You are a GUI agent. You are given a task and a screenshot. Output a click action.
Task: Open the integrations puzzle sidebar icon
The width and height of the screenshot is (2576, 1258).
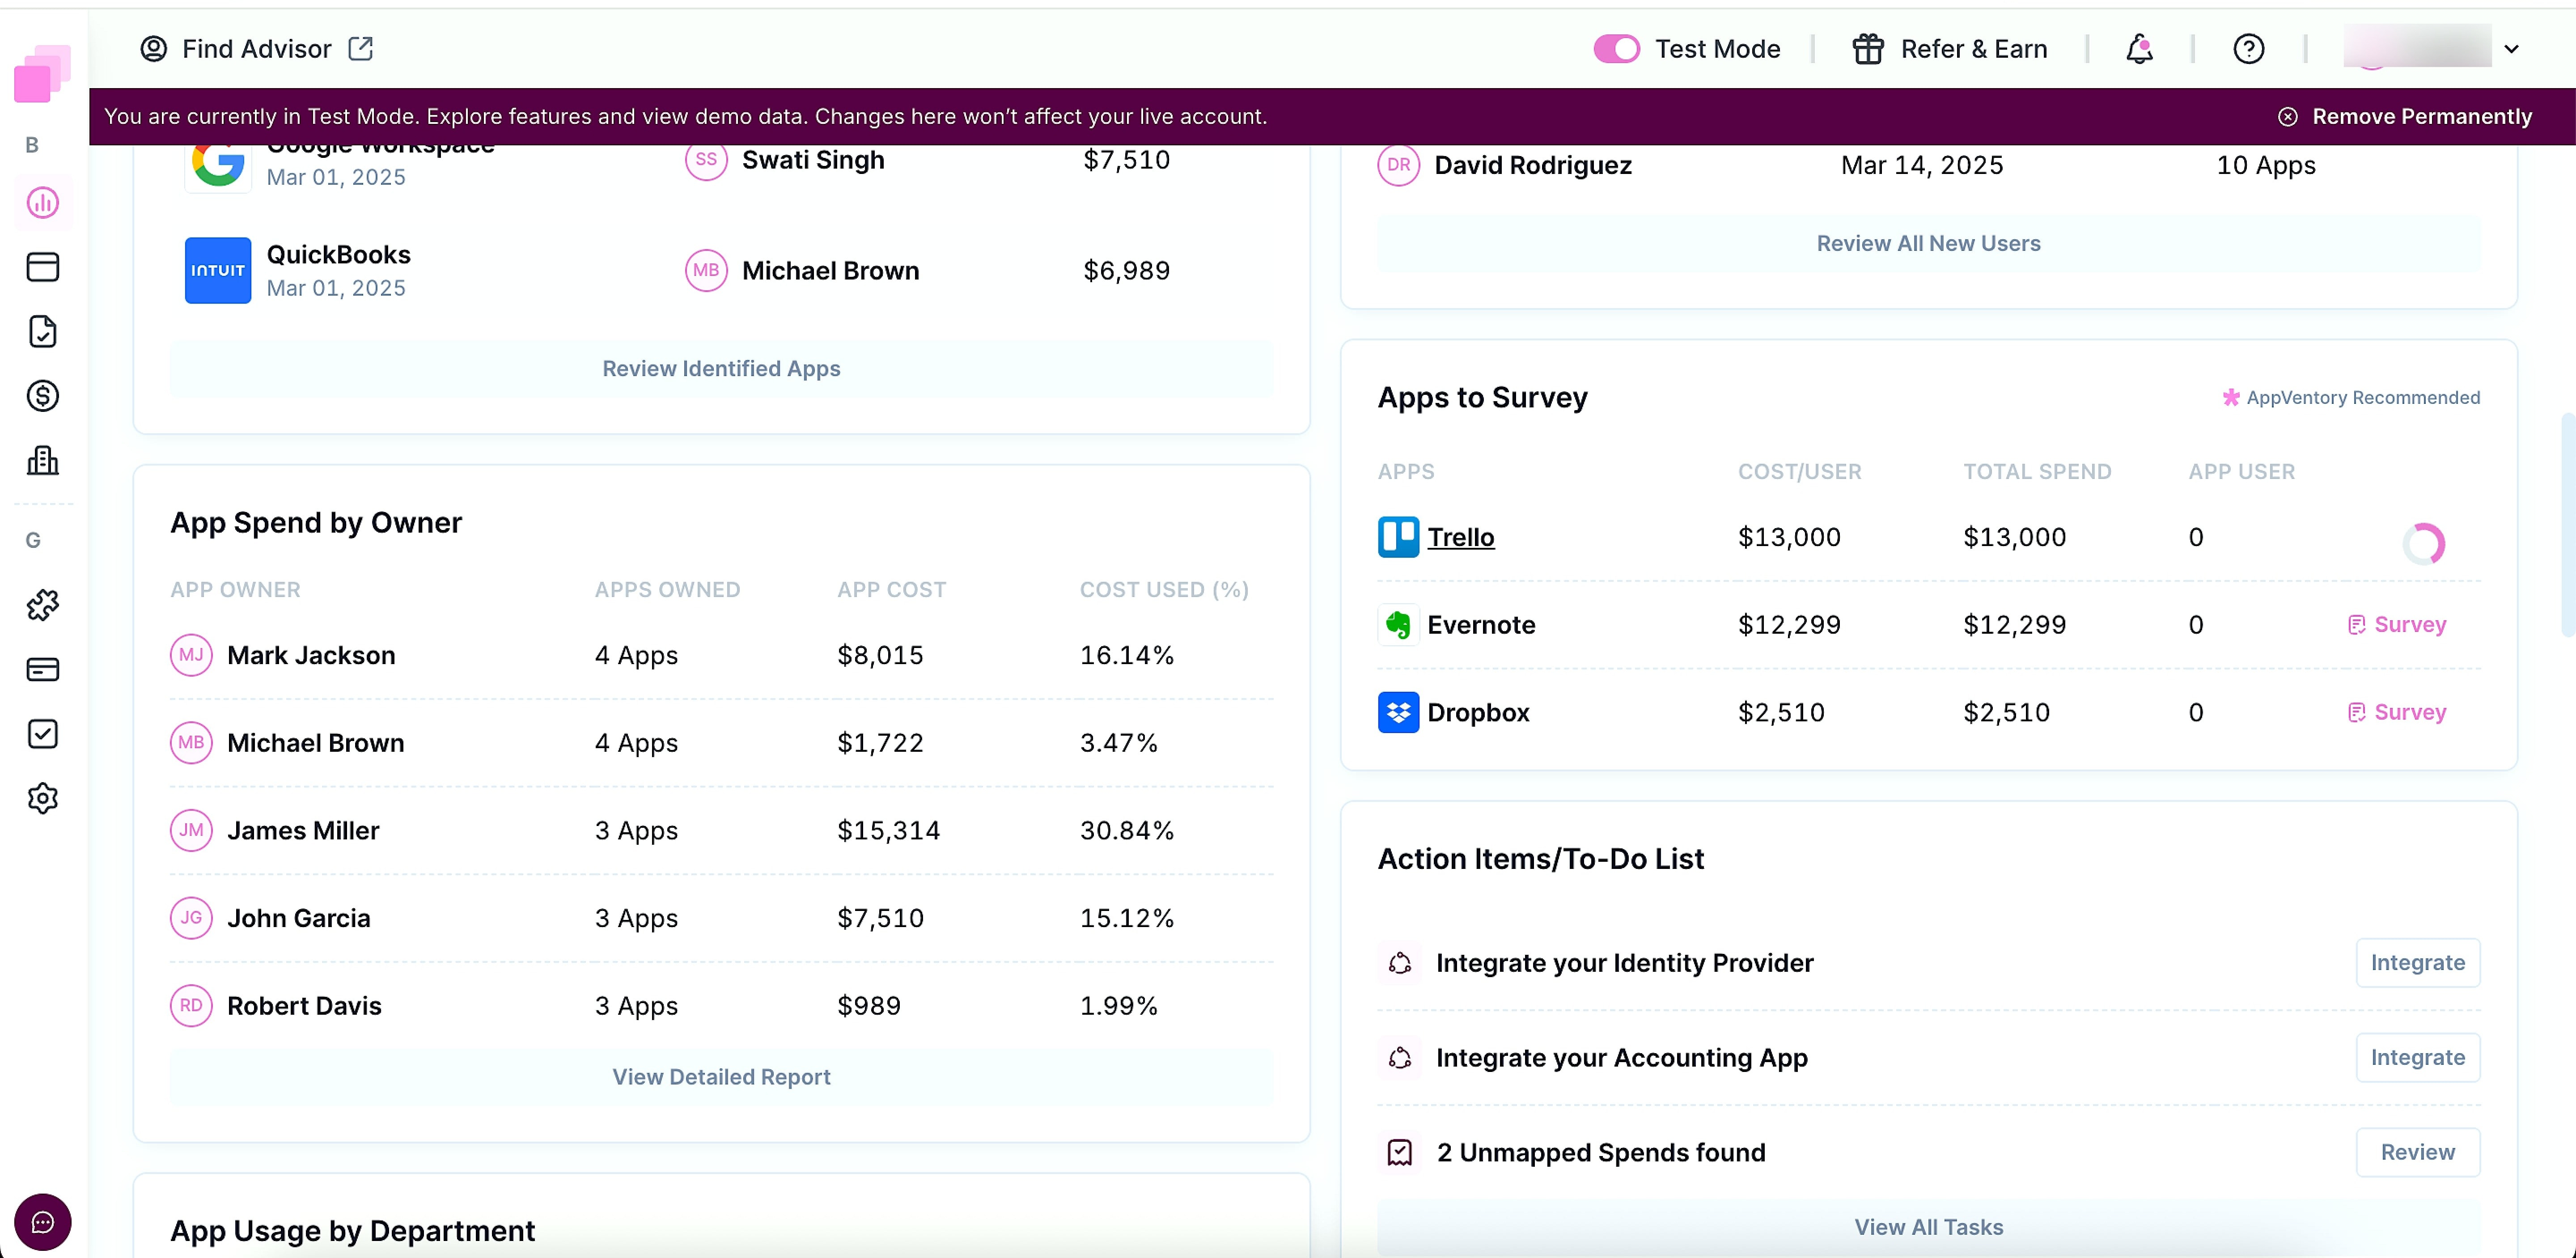click(x=43, y=604)
